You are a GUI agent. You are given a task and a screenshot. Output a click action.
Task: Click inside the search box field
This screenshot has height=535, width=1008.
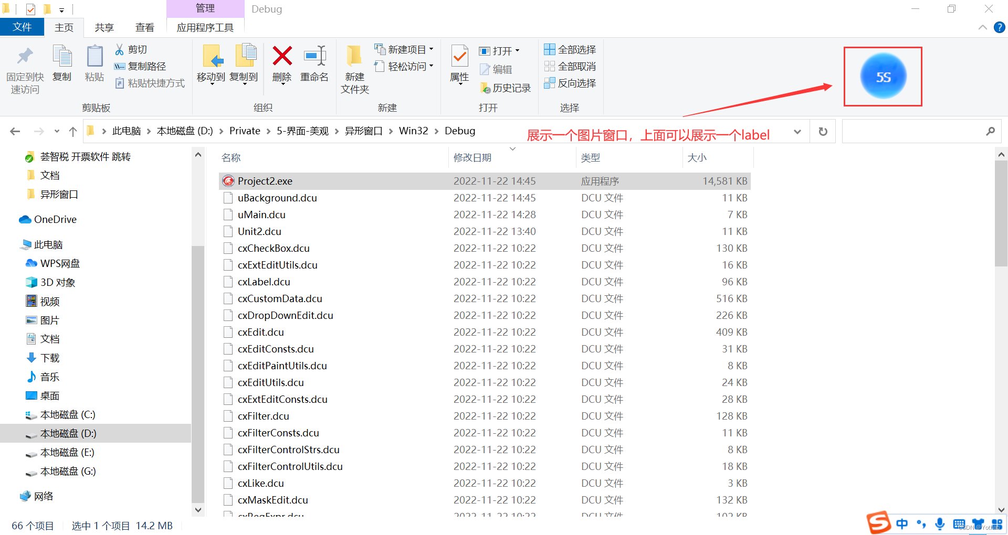coord(919,131)
